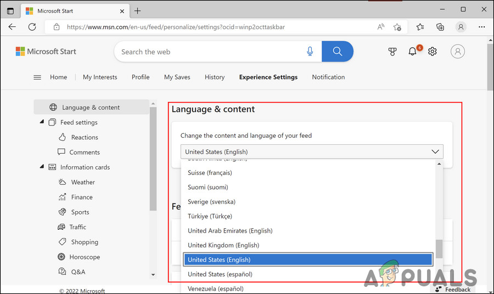The height and width of the screenshot is (294, 494).
Task: Click the United States (English) language combo box
Action: [312, 152]
